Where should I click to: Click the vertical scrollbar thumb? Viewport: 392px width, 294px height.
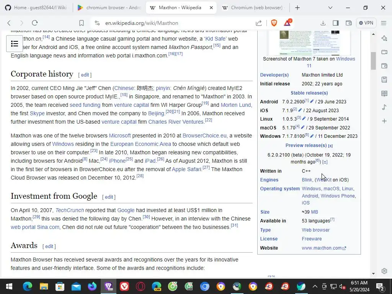pyautogui.click(x=374, y=60)
